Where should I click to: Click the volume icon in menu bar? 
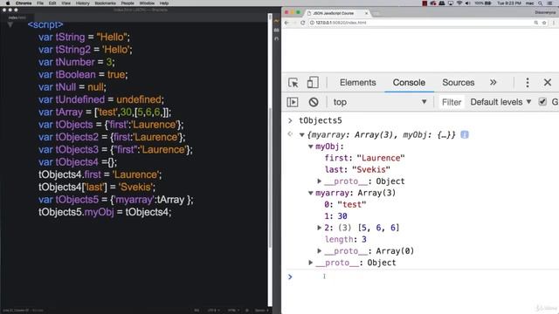click(x=467, y=3)
